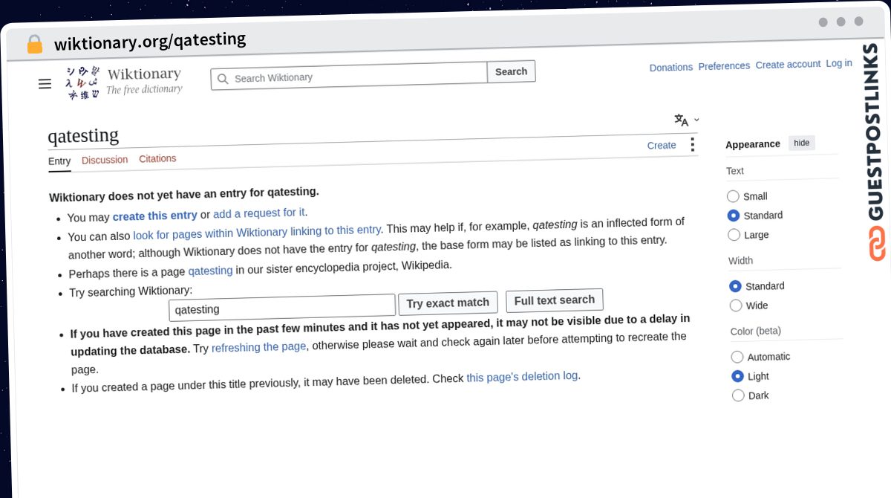Click the page heading 'qatesting'
Viewport: 891px width, 498px height.
pos(83,135)
